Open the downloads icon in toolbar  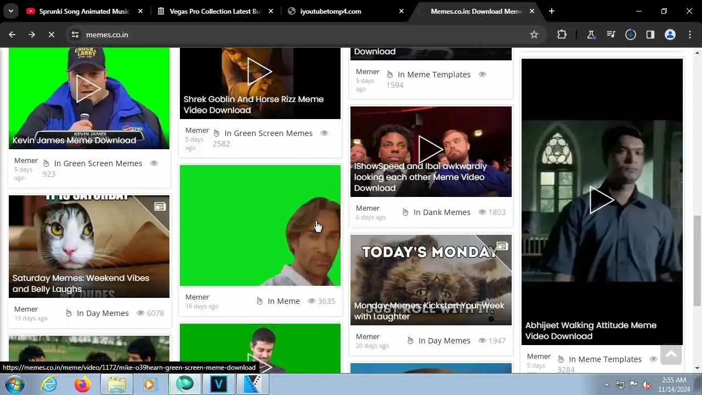point(631,35)
